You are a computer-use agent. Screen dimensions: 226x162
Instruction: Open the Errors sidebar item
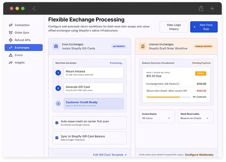point(23,55)
